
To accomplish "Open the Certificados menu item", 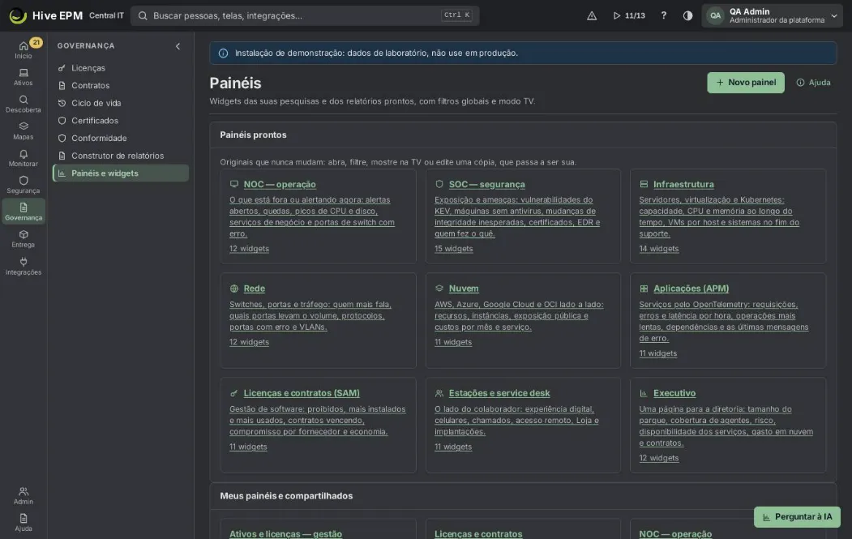I will pos(121,121).
